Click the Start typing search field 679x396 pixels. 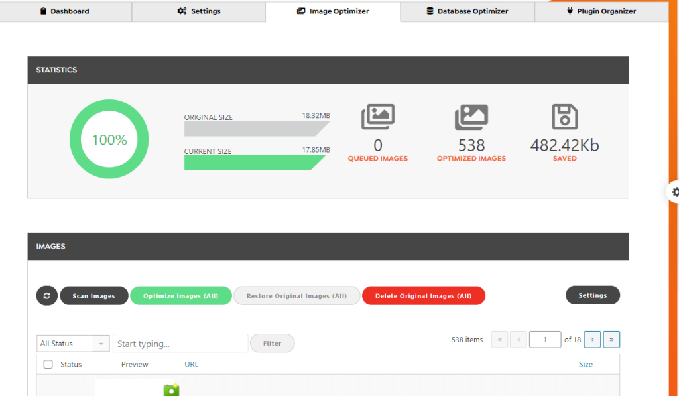[180, 344]
